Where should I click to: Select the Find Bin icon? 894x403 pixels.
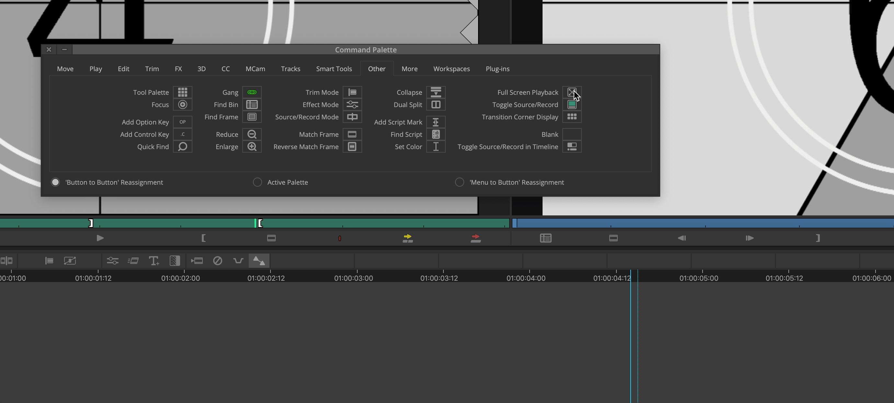(252, 105)
